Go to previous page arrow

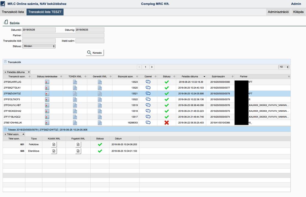coord(139,67)
